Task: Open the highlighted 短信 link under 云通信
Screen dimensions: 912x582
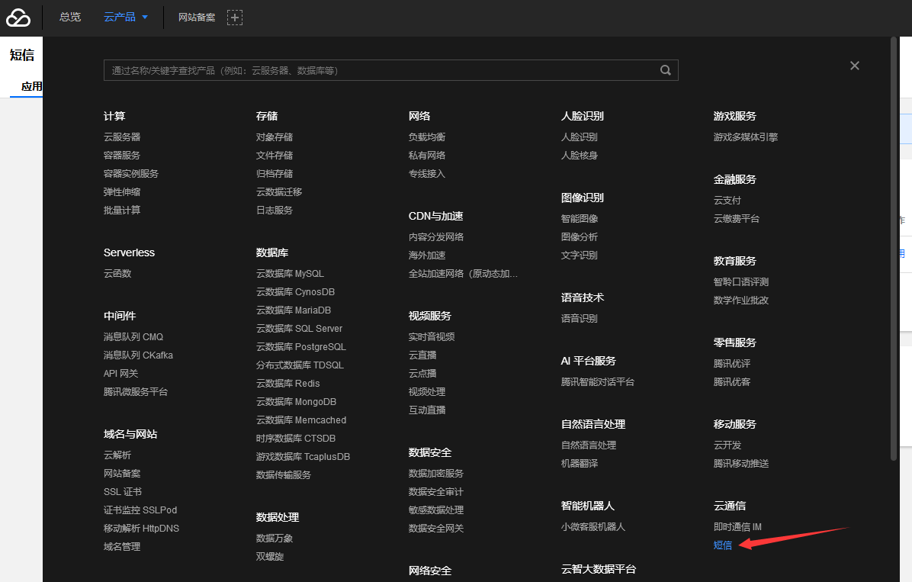Action: 723,545
